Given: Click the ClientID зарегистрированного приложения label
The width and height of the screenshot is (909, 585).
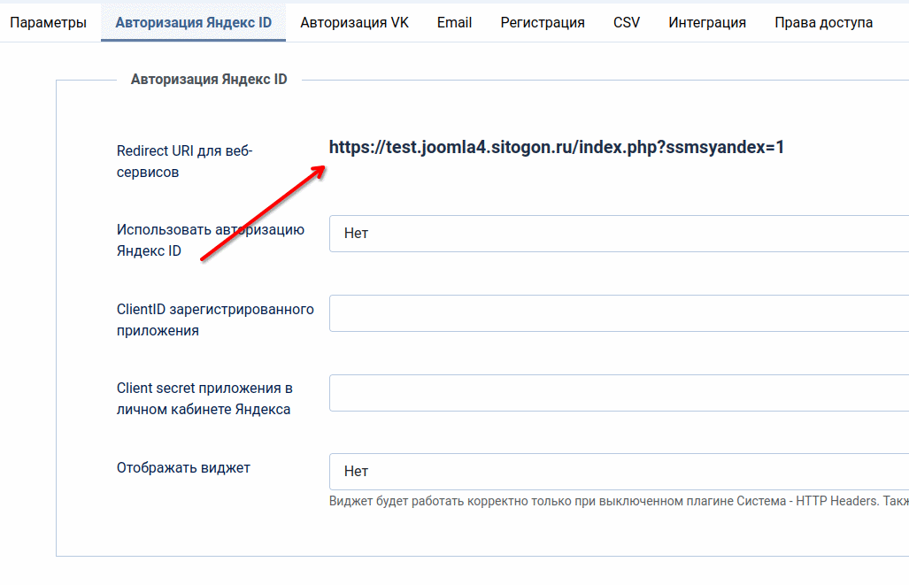Looking at the screenshot, I should pos(215,319).
